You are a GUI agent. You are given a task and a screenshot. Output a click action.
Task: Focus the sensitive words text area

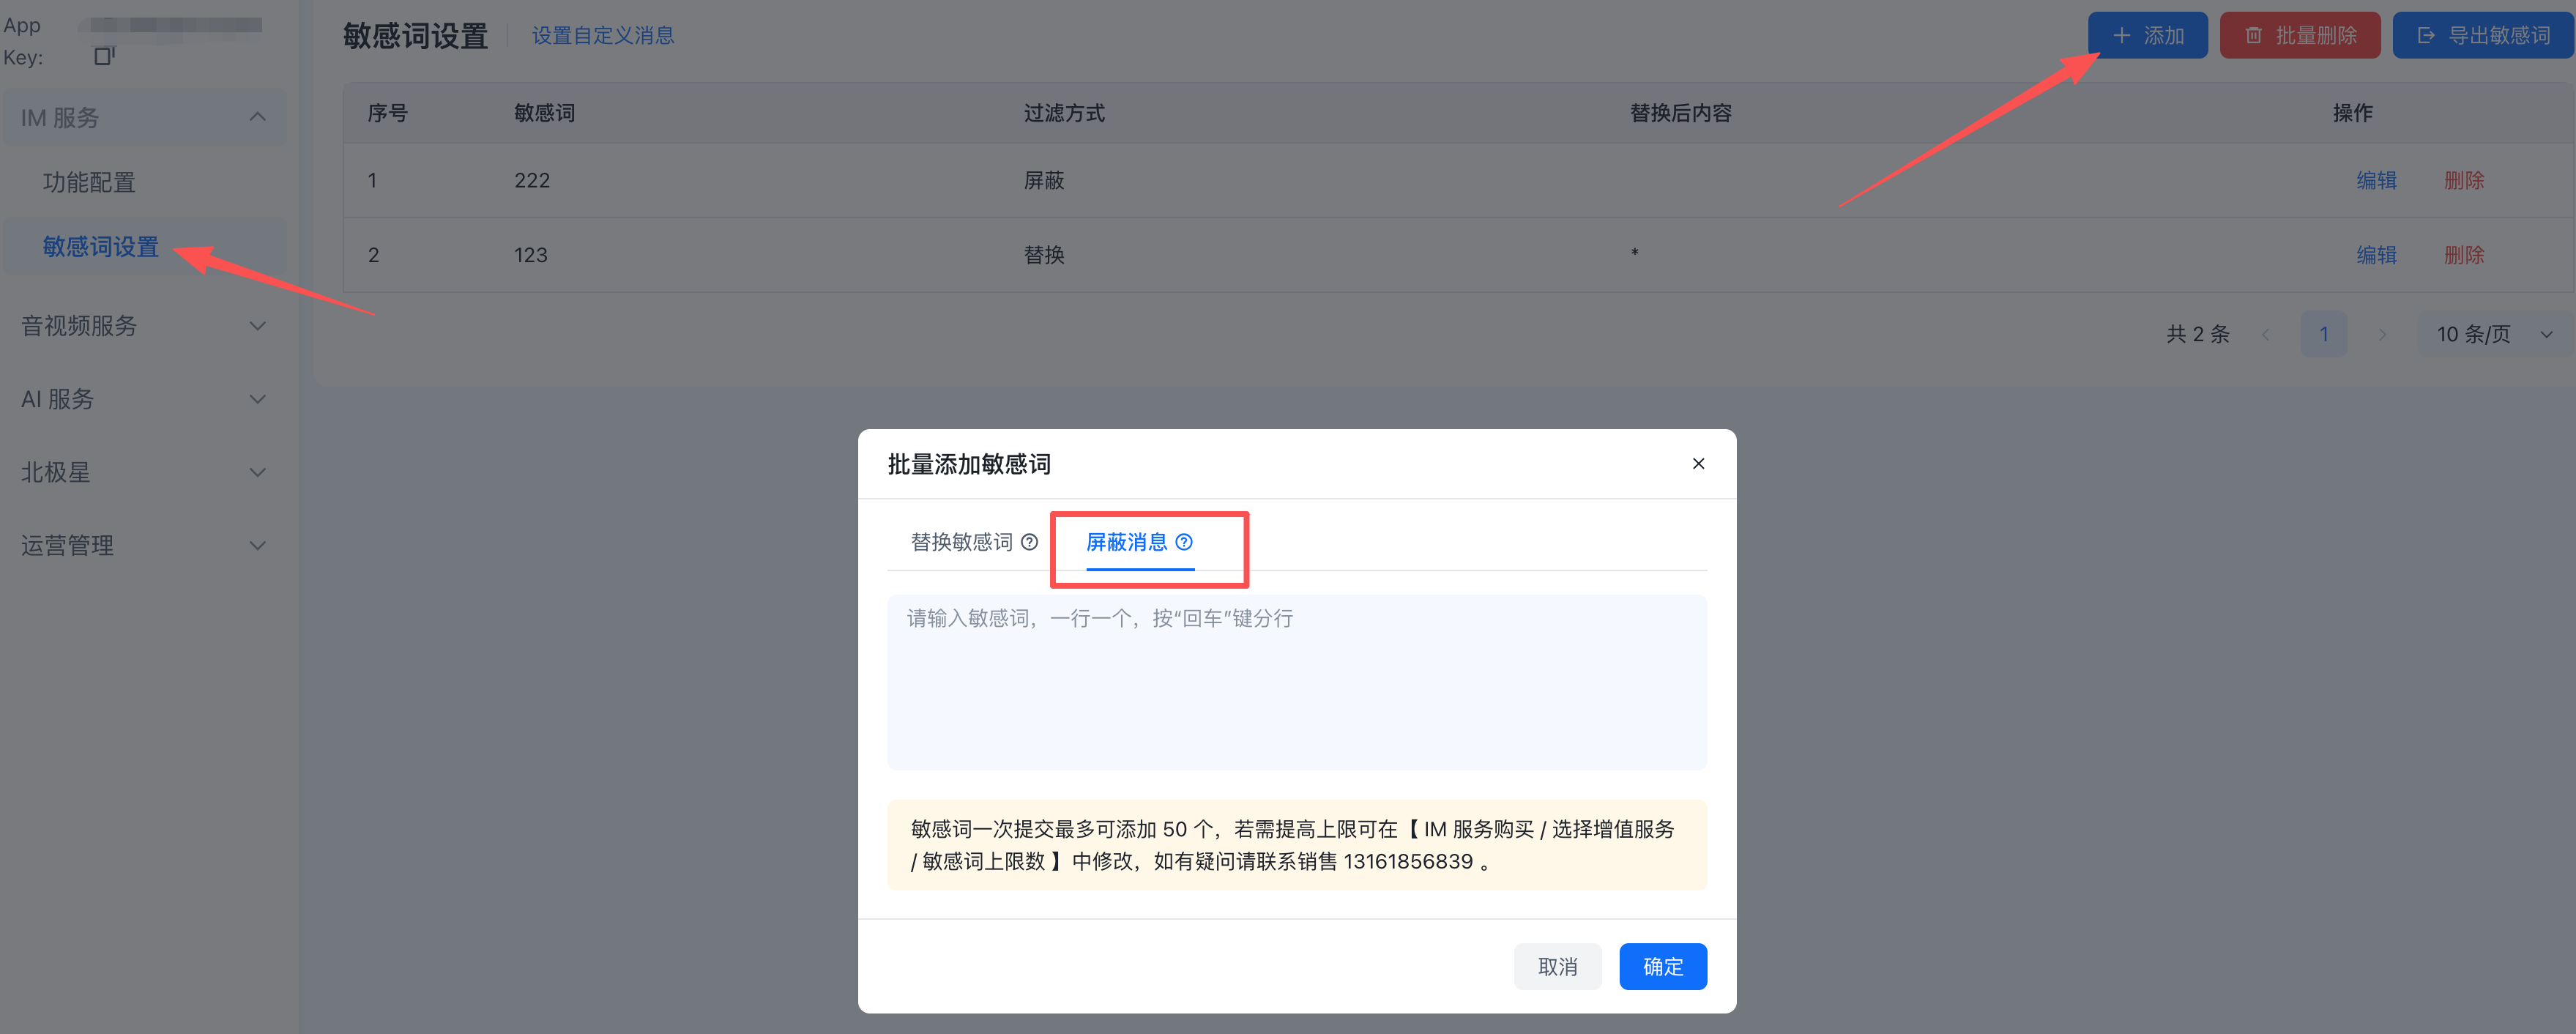click(1297, 682)
